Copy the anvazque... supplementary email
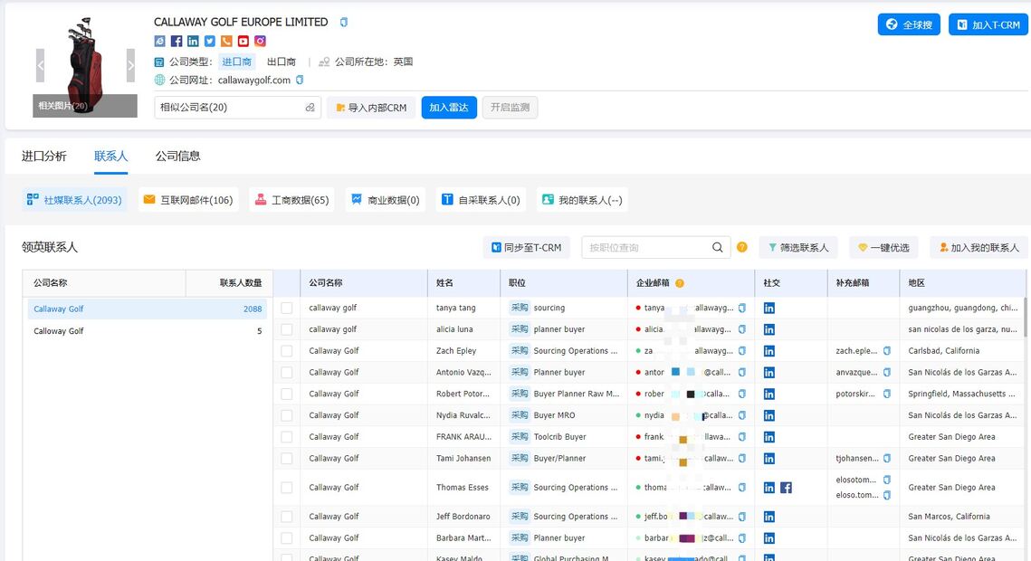 click(887, 373)
